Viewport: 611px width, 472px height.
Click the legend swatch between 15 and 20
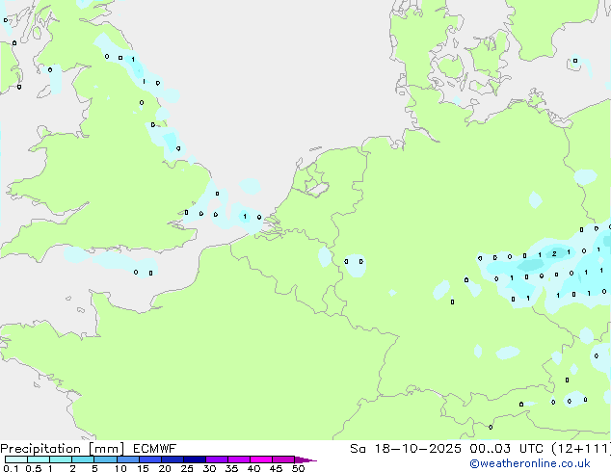click(150, 459)
